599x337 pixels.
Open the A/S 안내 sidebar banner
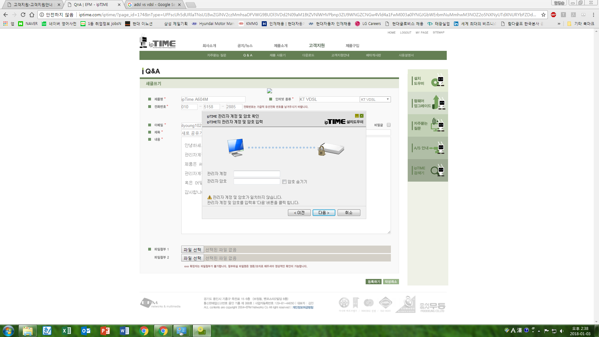428,148
